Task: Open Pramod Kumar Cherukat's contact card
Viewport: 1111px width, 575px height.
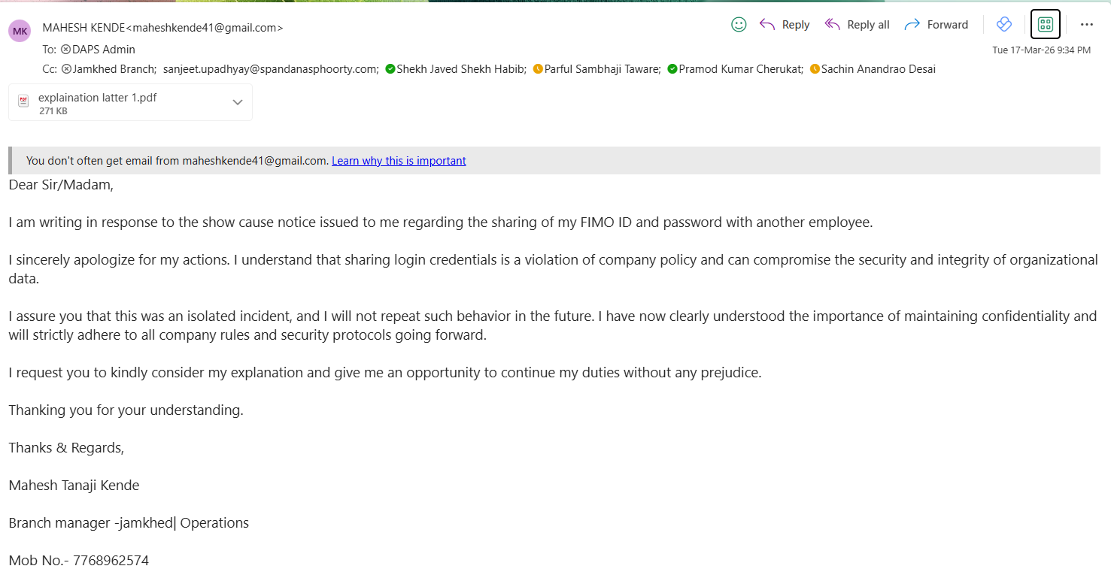Action: [740, 69]
